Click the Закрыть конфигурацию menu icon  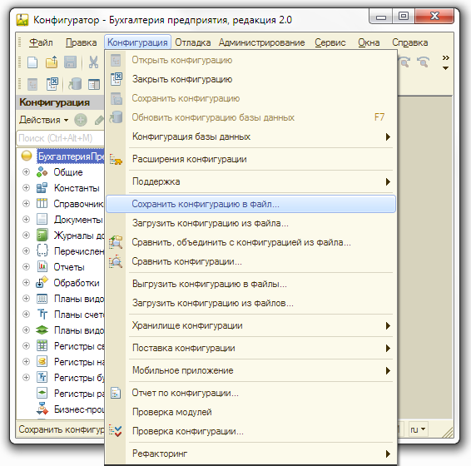tap(117, 79)
